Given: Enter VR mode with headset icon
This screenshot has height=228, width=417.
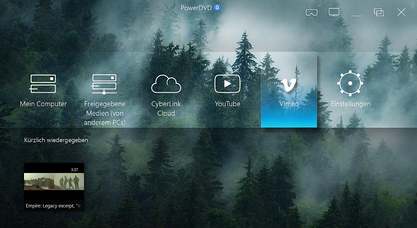Looking at the screenshot, I should pyautogui.click(x=311, y=13).
